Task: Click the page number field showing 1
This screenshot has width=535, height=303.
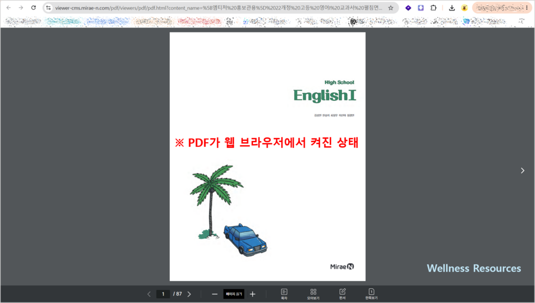Action: [163, 294]
